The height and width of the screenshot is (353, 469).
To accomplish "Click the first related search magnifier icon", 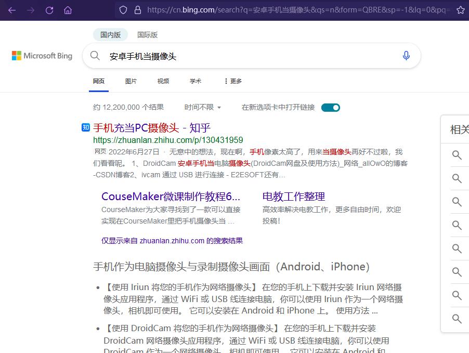I will tap(457, 155).
